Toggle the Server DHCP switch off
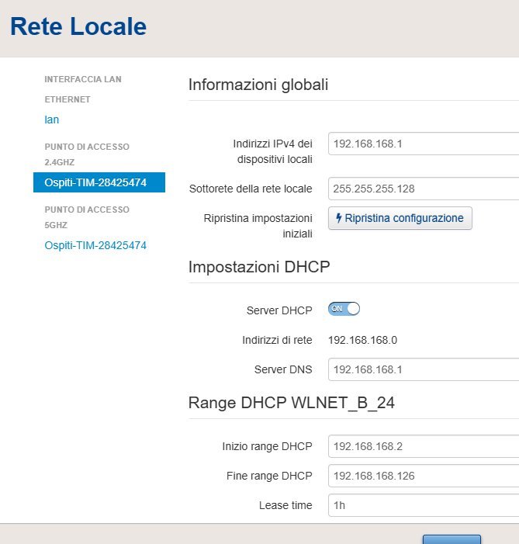519x544 pixels. point(344,309)
